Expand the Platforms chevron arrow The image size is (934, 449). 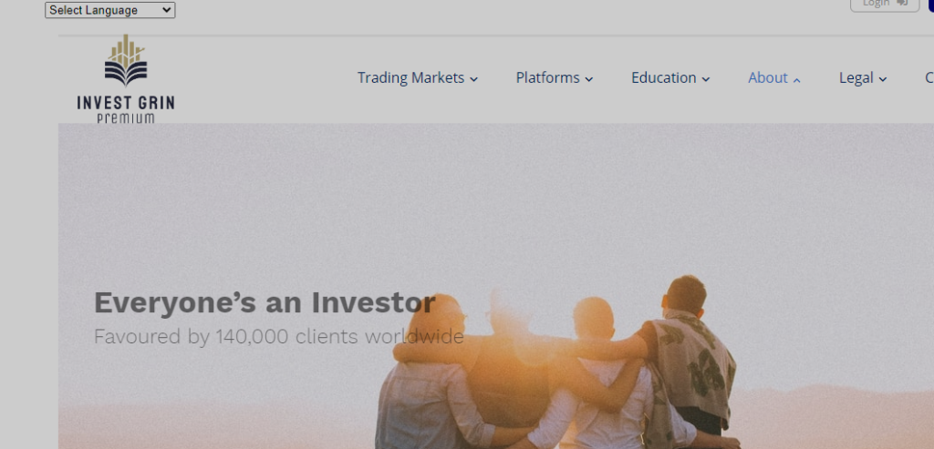[x=589, y=79]
